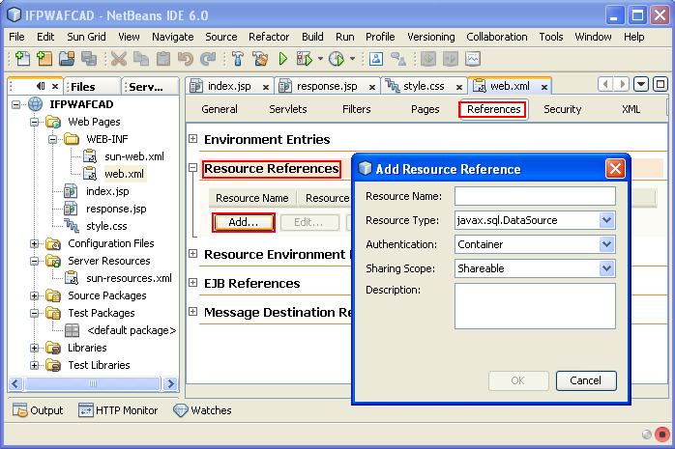Close the Add Resource Reference dialog
The image size is (675, 449).
coord(615,168)
